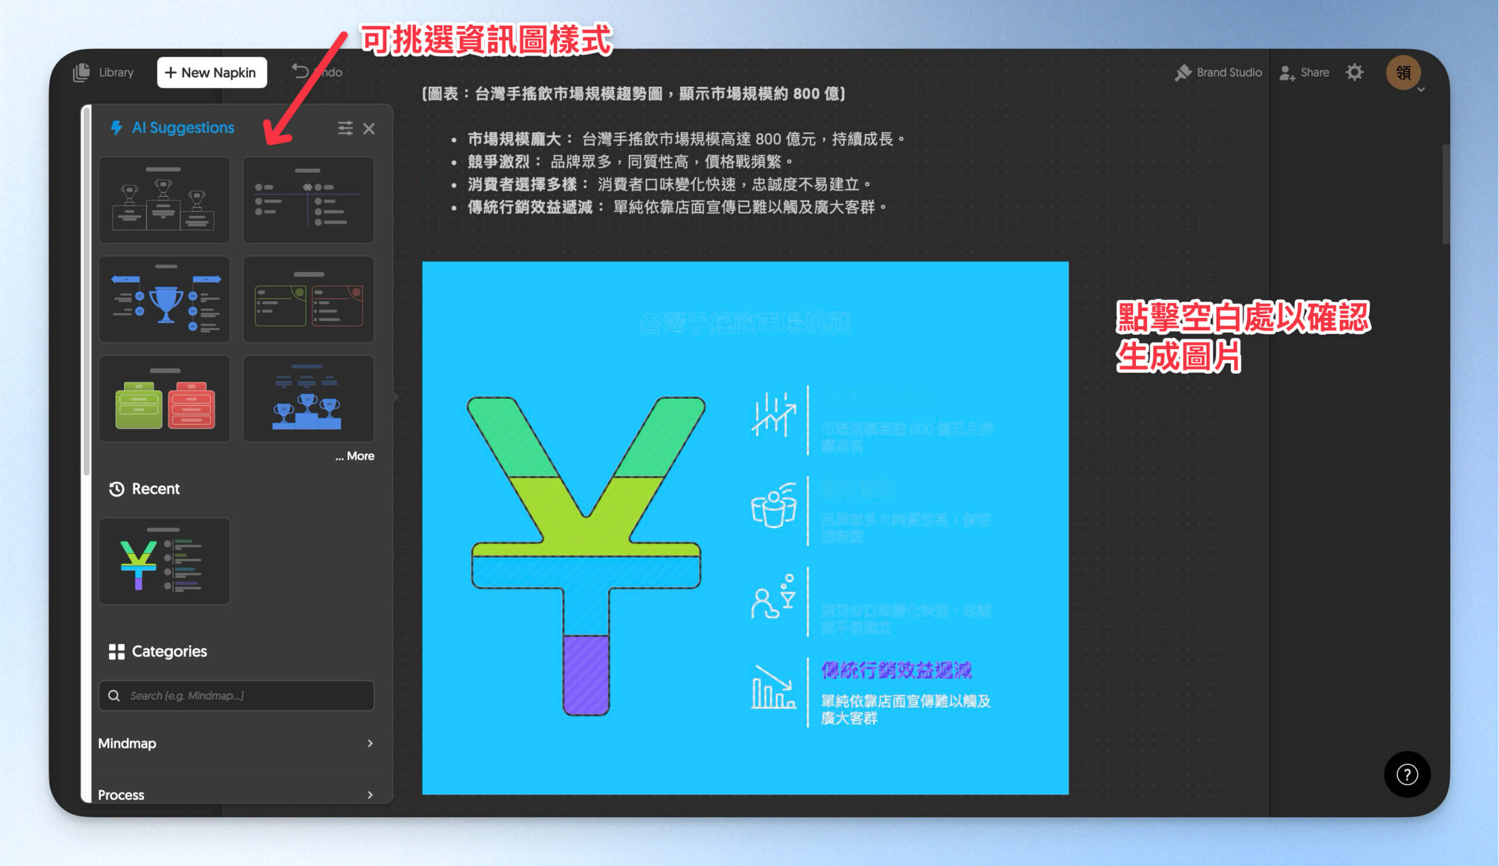Open Brand Studio
Screen dimensions: 1499x866
point(1218,73)
